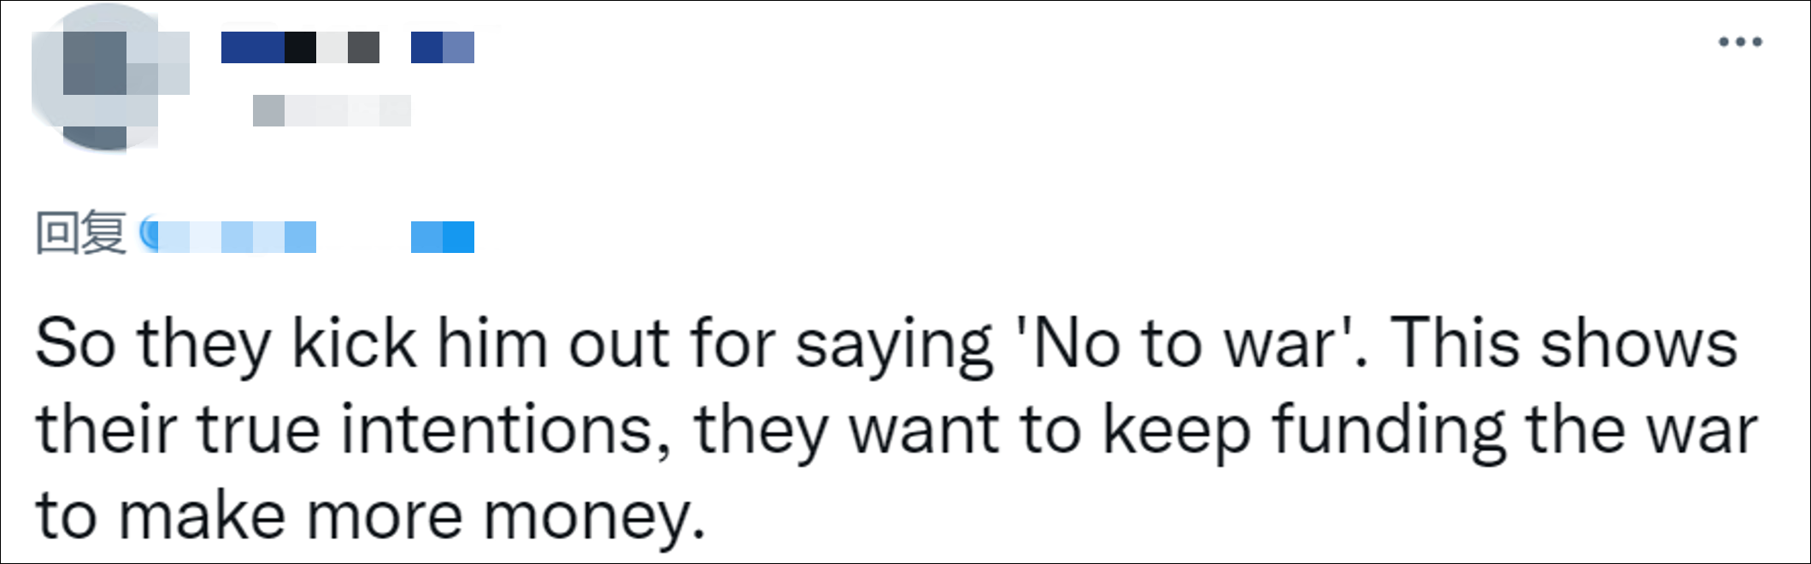
Task: Click 'to make more' on the last line
Action: click(x=248, y=517)
